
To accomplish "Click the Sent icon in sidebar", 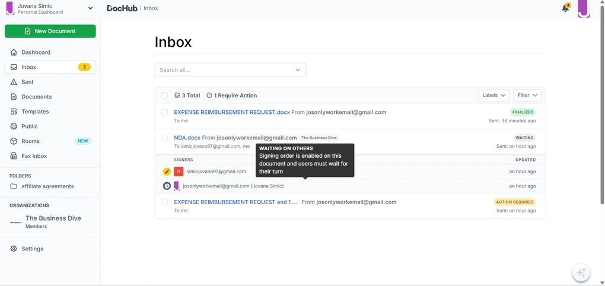I will pyautogui.click(x=14, y=82).
